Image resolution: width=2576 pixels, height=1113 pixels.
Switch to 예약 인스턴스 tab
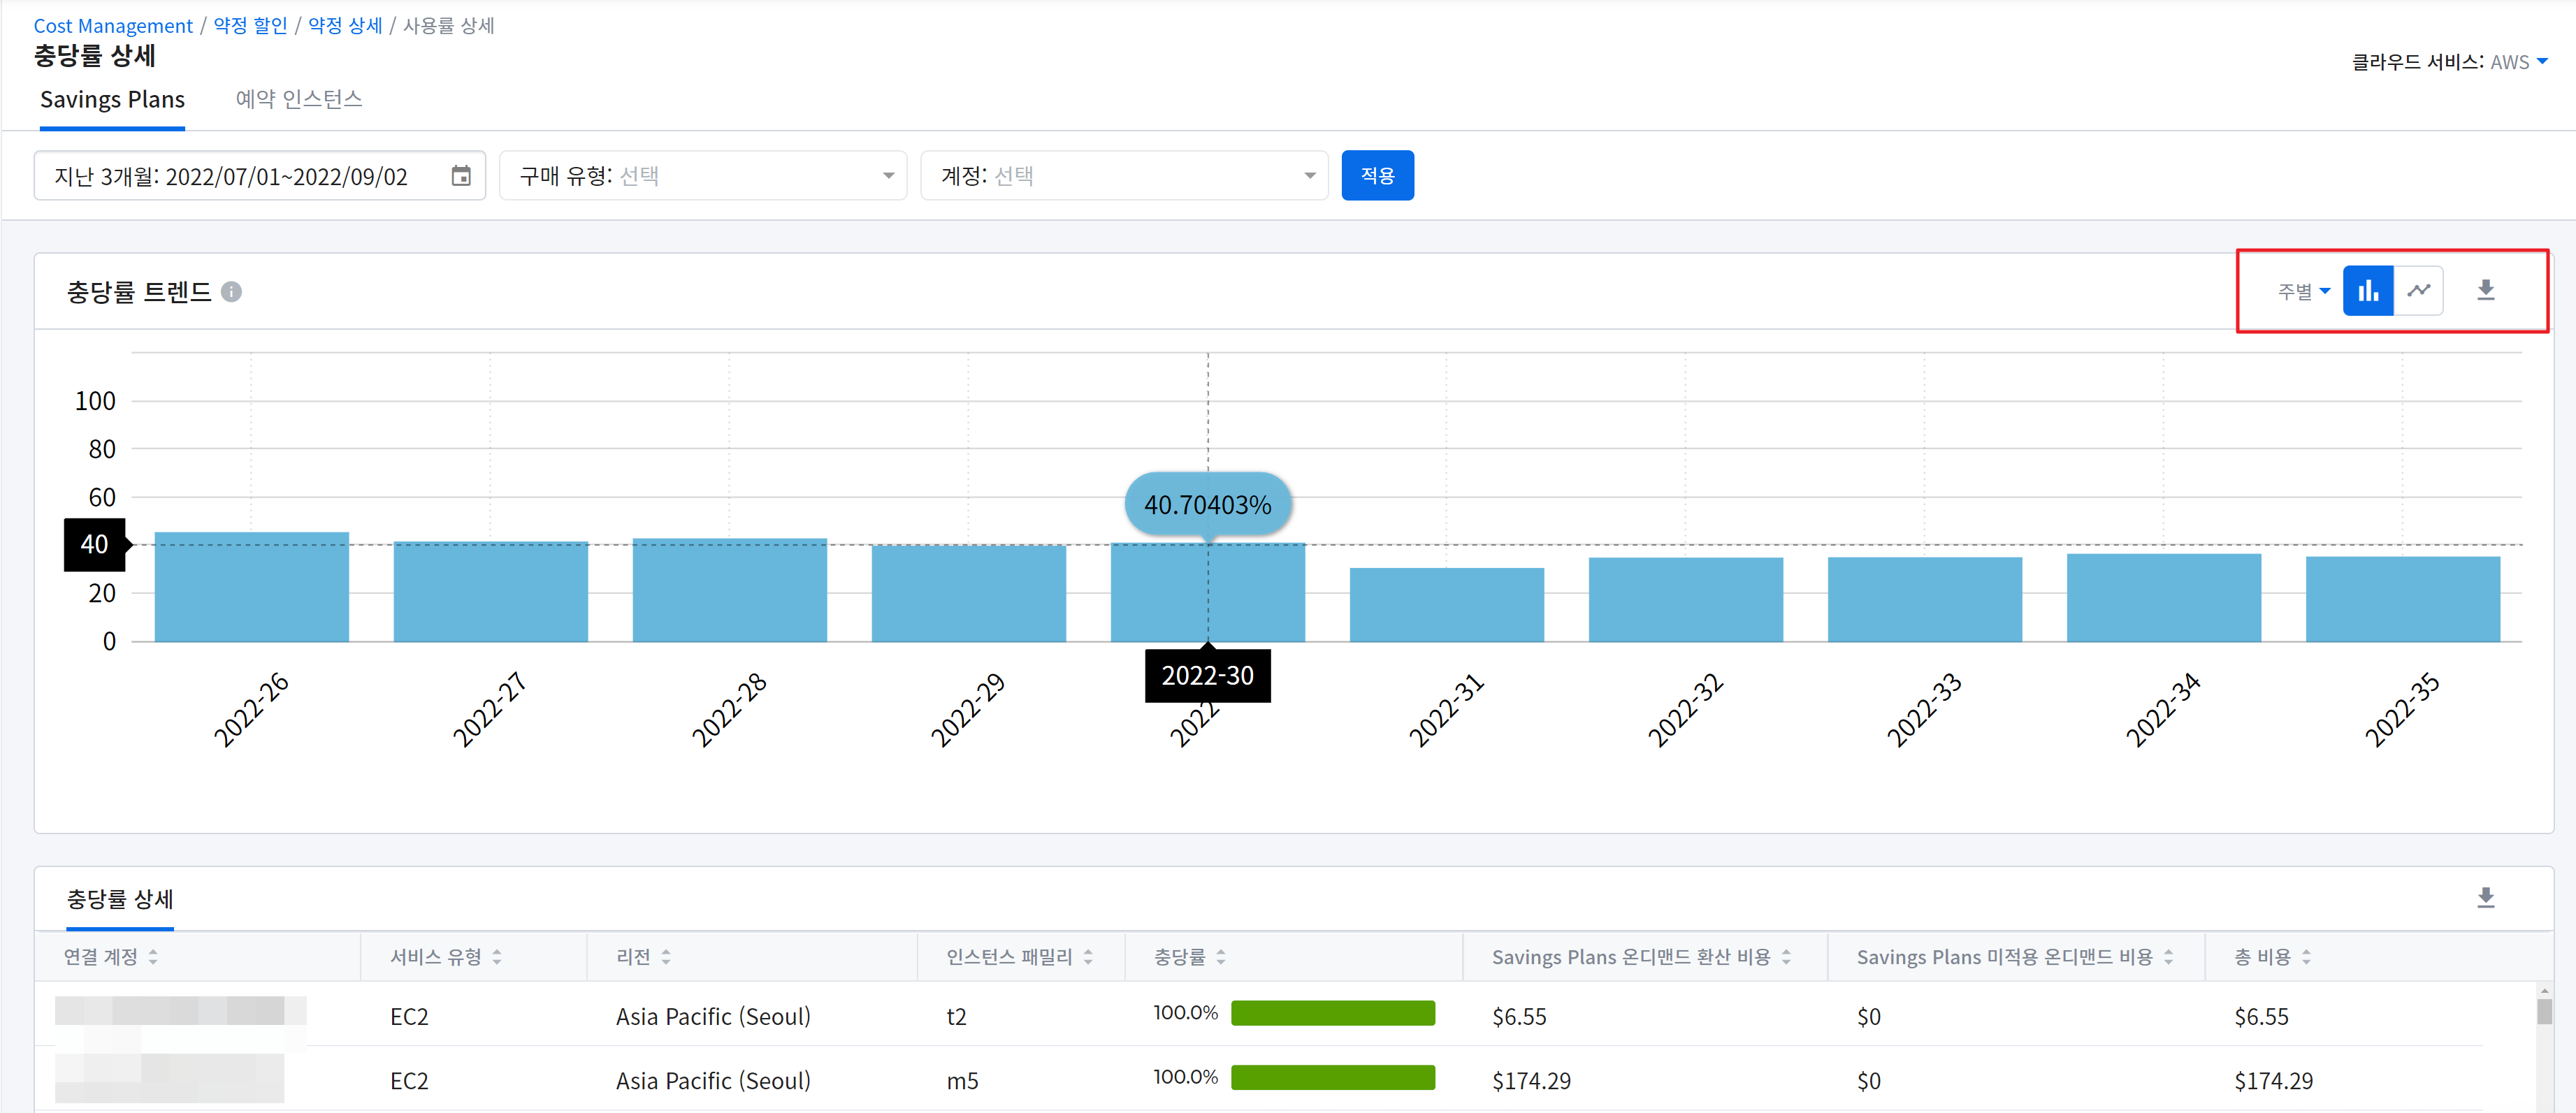coord(299,99)
